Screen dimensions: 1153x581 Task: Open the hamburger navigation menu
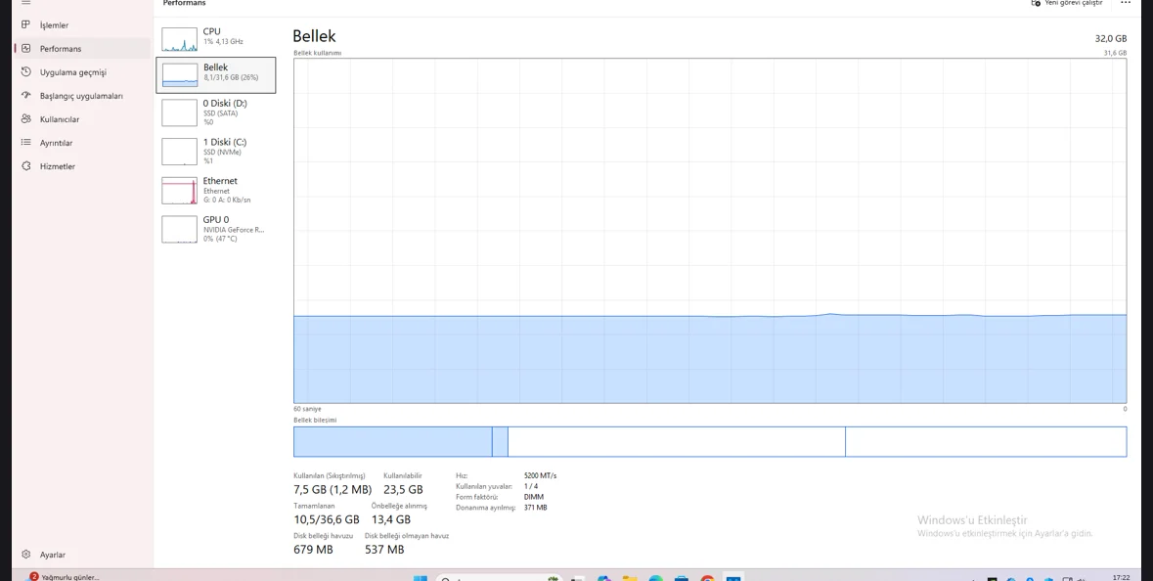click(25, 3)
